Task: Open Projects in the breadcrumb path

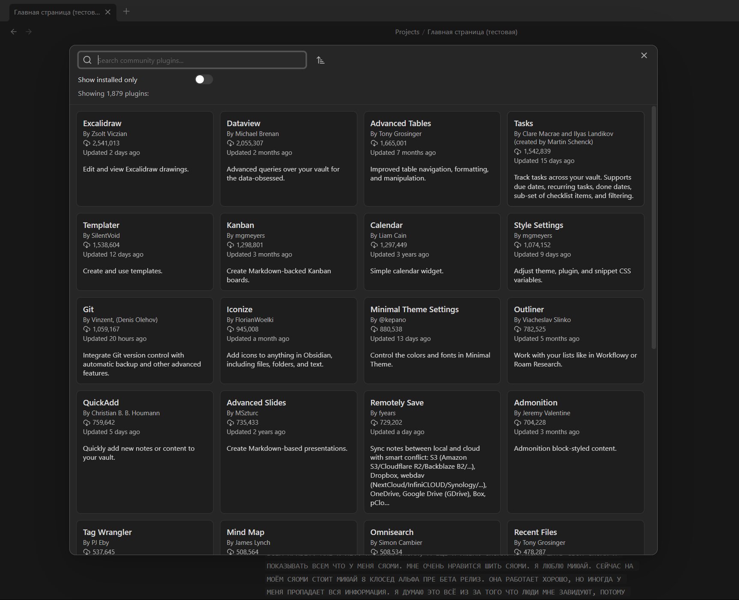Action: pyautogui.click(x=407, y=32)
